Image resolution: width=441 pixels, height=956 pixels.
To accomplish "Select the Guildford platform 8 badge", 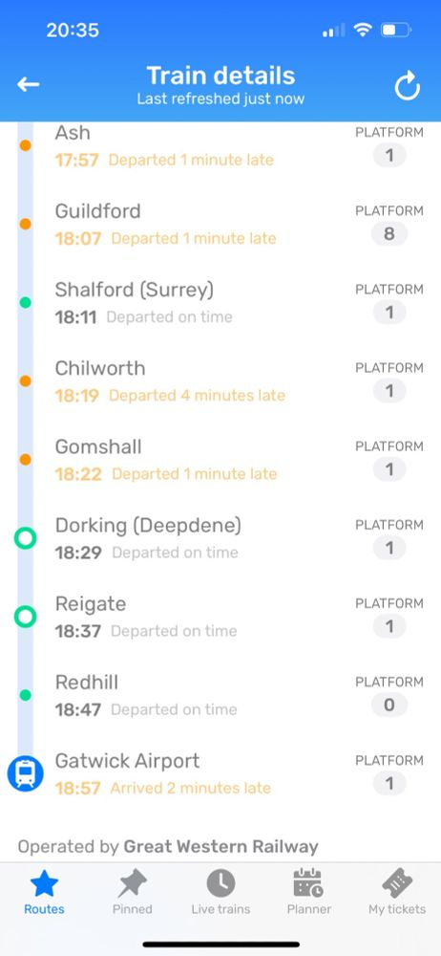I will (x=389, y=233).
